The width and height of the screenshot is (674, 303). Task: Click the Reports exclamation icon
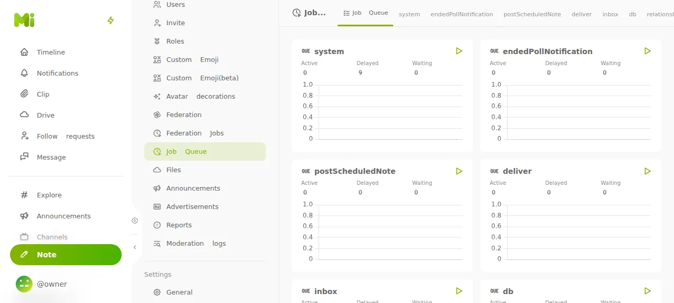[157, 225]
